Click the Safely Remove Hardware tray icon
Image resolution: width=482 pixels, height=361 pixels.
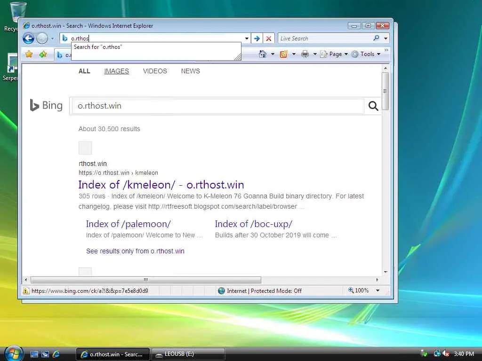coord(424,353)
